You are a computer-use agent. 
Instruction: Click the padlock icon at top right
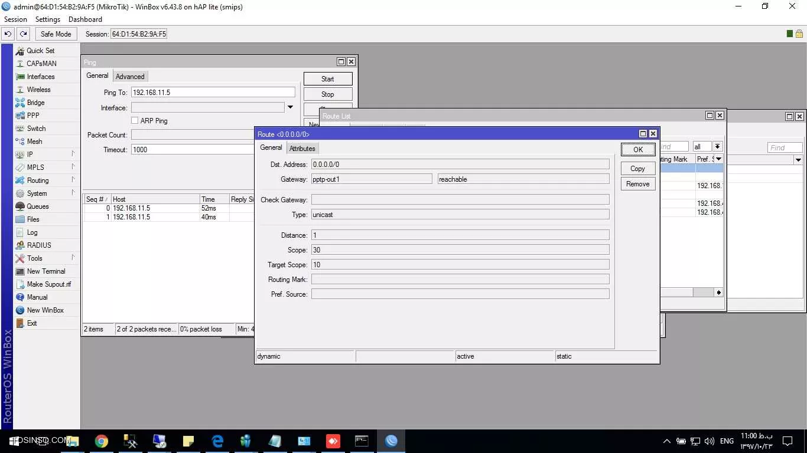(799, 34)
